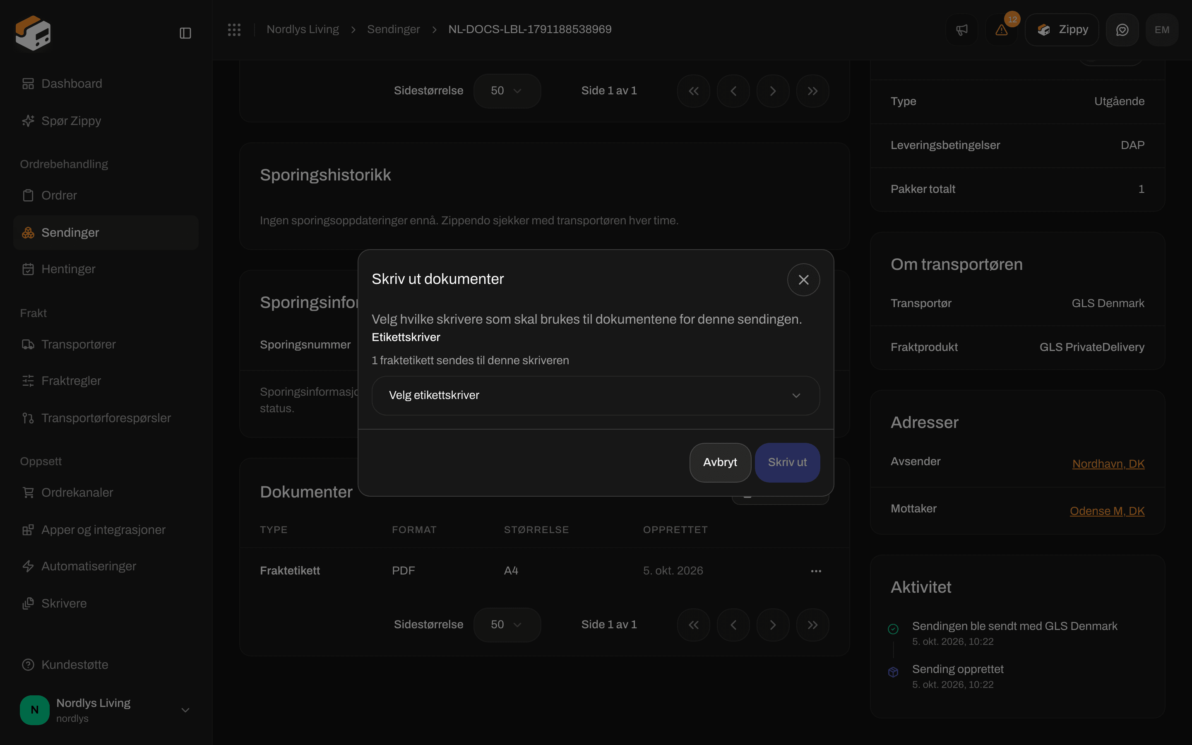
Task: Open the announcements megaphone icon
Action: click(x=961, y=30)
